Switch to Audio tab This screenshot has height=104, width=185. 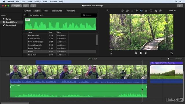pyautogui.click(x=37, y=11)
